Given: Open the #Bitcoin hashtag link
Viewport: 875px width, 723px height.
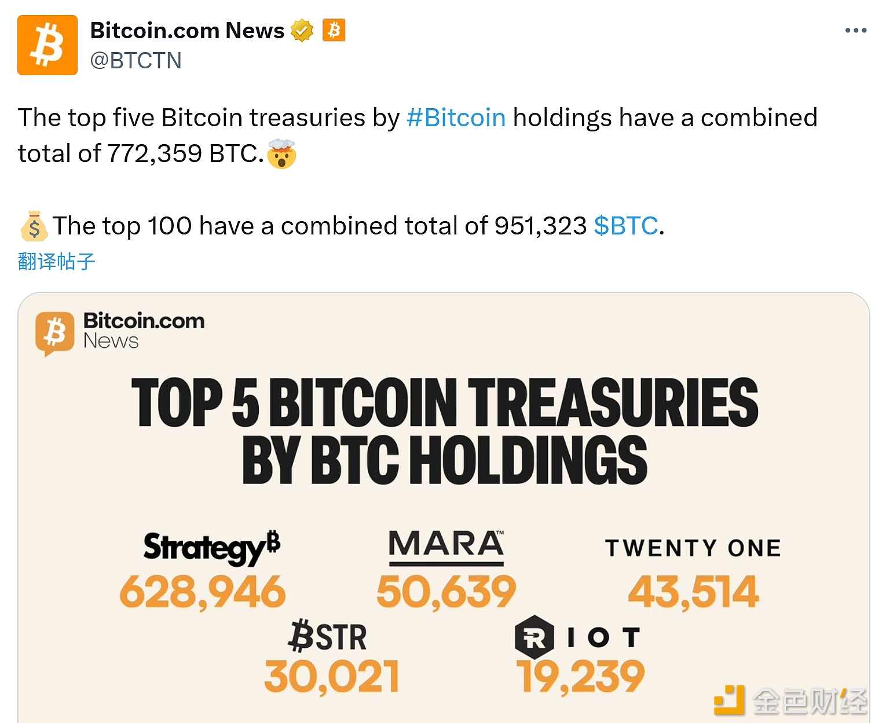Looking at the screenshot, I should (x=456, y=118).
